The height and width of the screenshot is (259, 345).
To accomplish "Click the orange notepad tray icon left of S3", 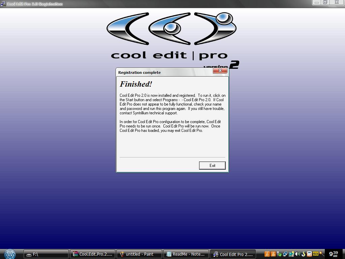I will tap(309, 254).
